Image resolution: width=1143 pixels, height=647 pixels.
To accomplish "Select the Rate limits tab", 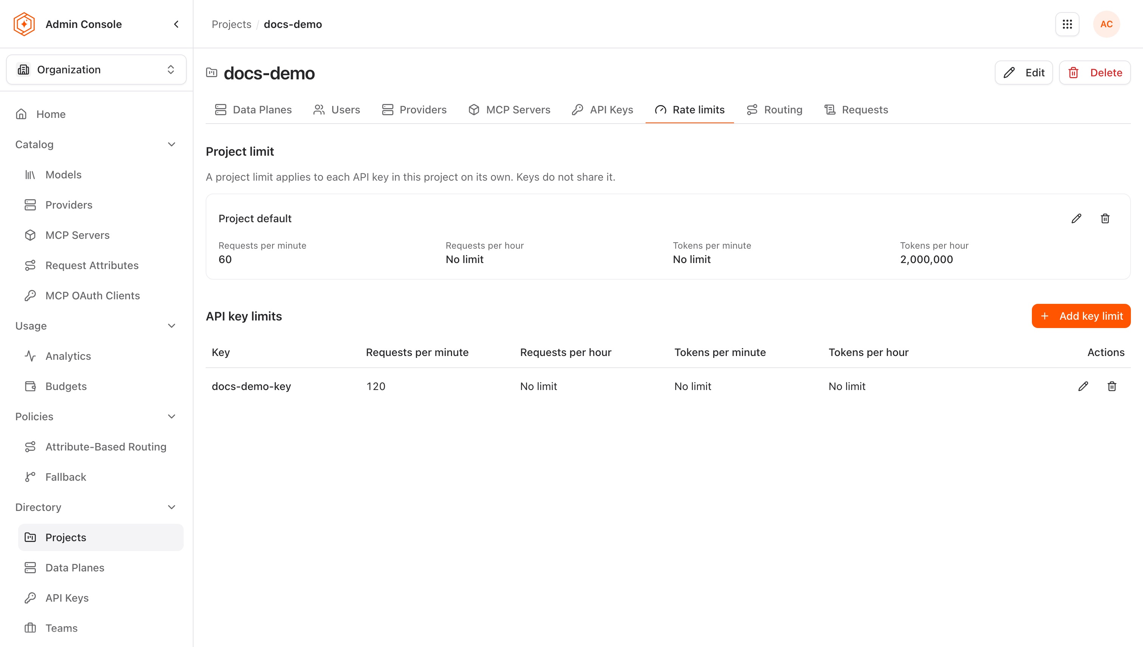I will 690,110.
